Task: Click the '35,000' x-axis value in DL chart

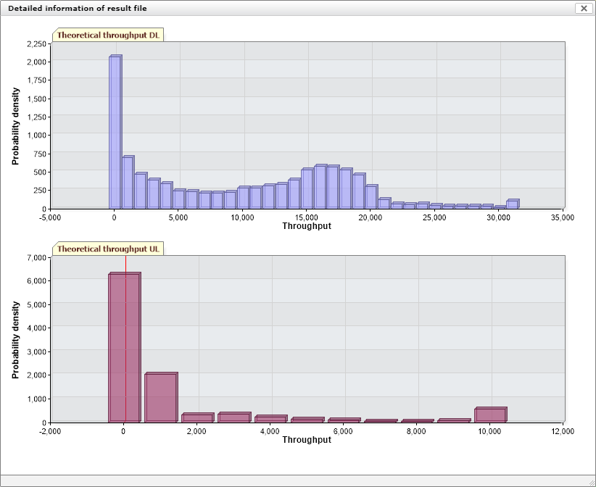Action: (x=563, y=217)
